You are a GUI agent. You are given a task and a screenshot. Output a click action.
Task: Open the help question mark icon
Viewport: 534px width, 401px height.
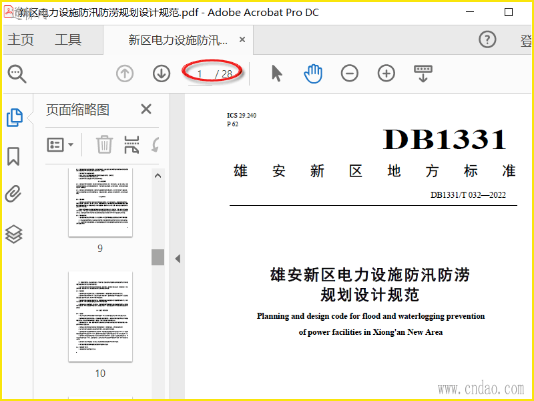pyautogui.click(x=487, y=39)
